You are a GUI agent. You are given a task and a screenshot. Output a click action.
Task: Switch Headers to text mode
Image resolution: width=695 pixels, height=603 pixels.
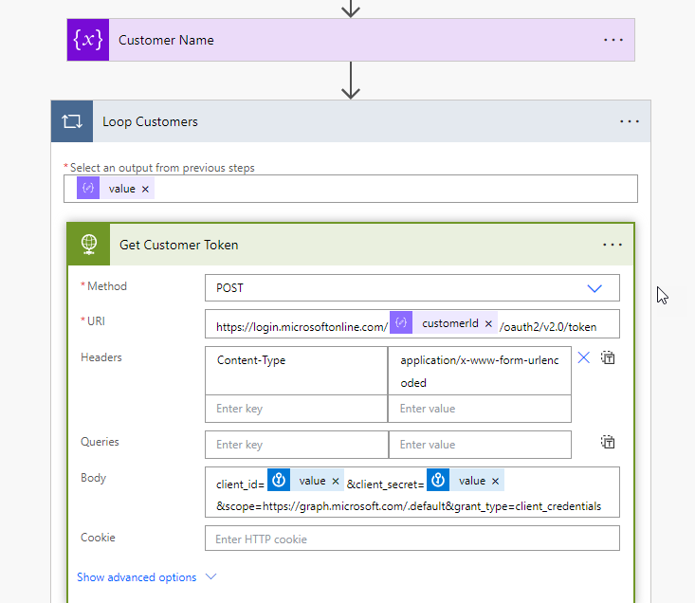(x=609, y=358)
